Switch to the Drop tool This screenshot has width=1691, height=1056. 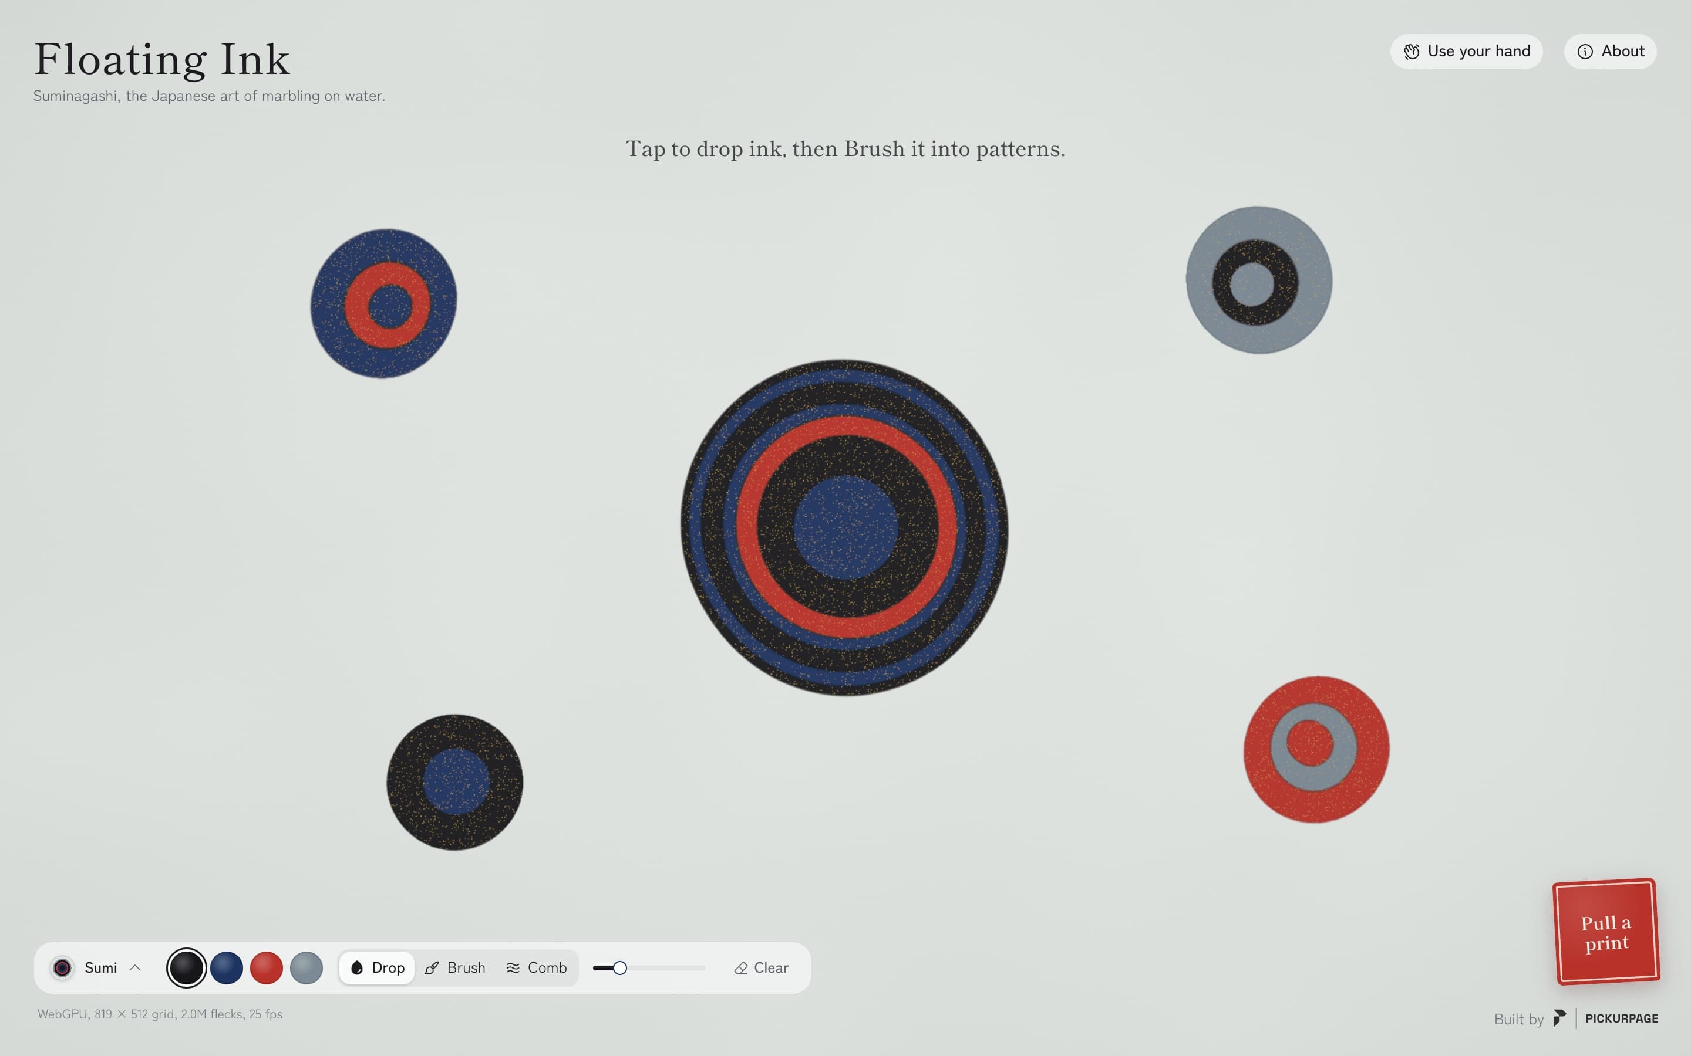tap(378, 967)
